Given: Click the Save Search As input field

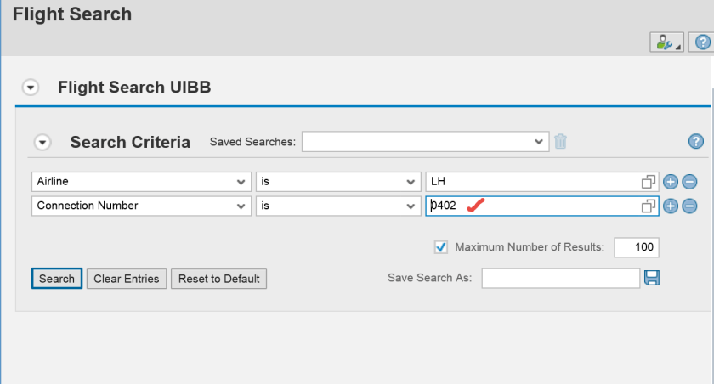Looking at the screenshot, I should (x=560, y=278).
